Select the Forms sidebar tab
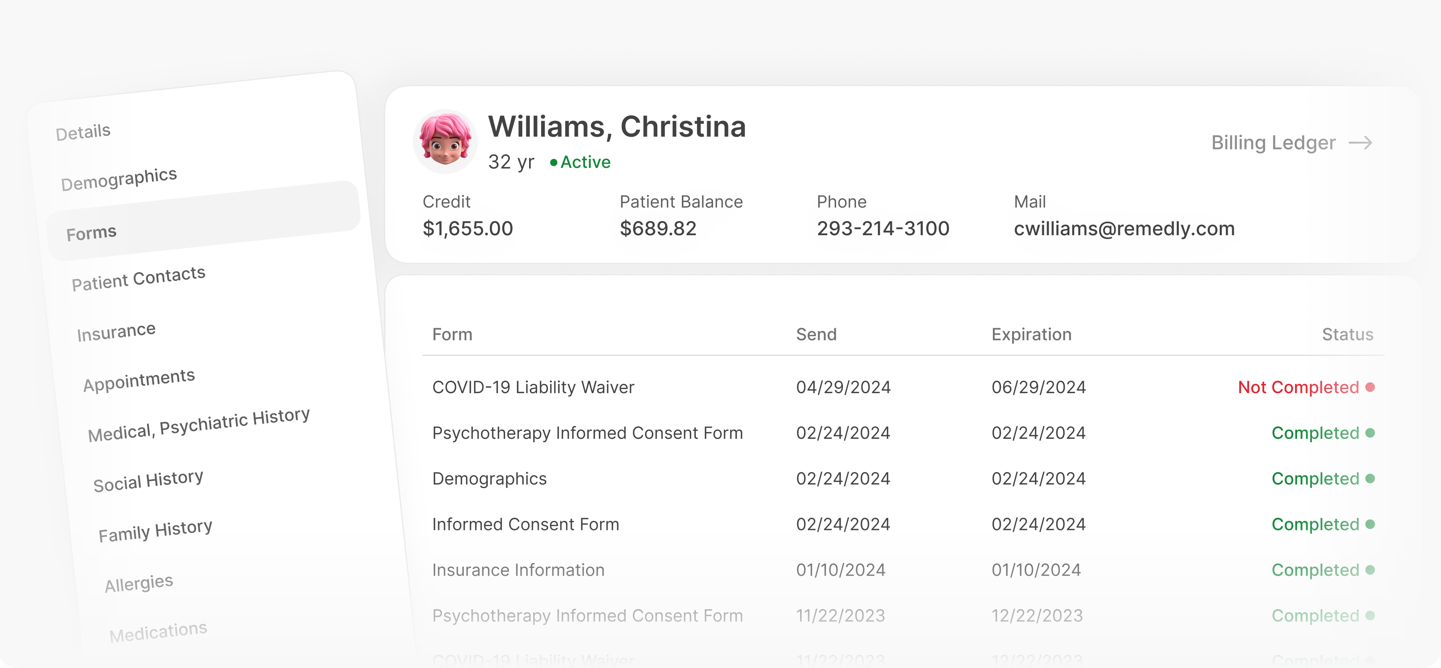 click(92, 233)
